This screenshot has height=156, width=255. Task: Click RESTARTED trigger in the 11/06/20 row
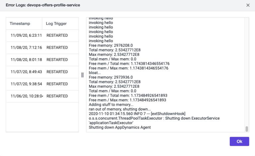click(x=57, y=96)
